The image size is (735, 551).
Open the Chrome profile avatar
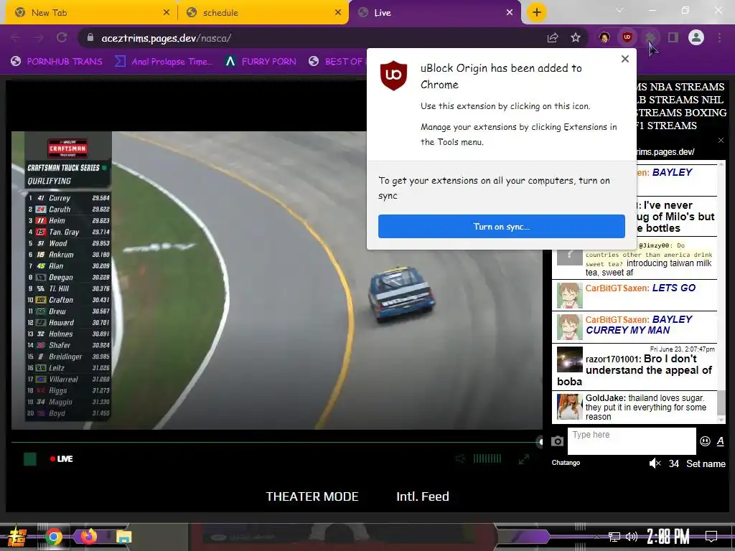696,37
